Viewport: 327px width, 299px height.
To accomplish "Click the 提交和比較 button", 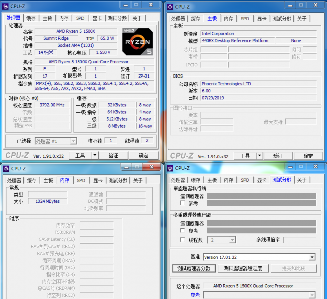I will [294, 268].
